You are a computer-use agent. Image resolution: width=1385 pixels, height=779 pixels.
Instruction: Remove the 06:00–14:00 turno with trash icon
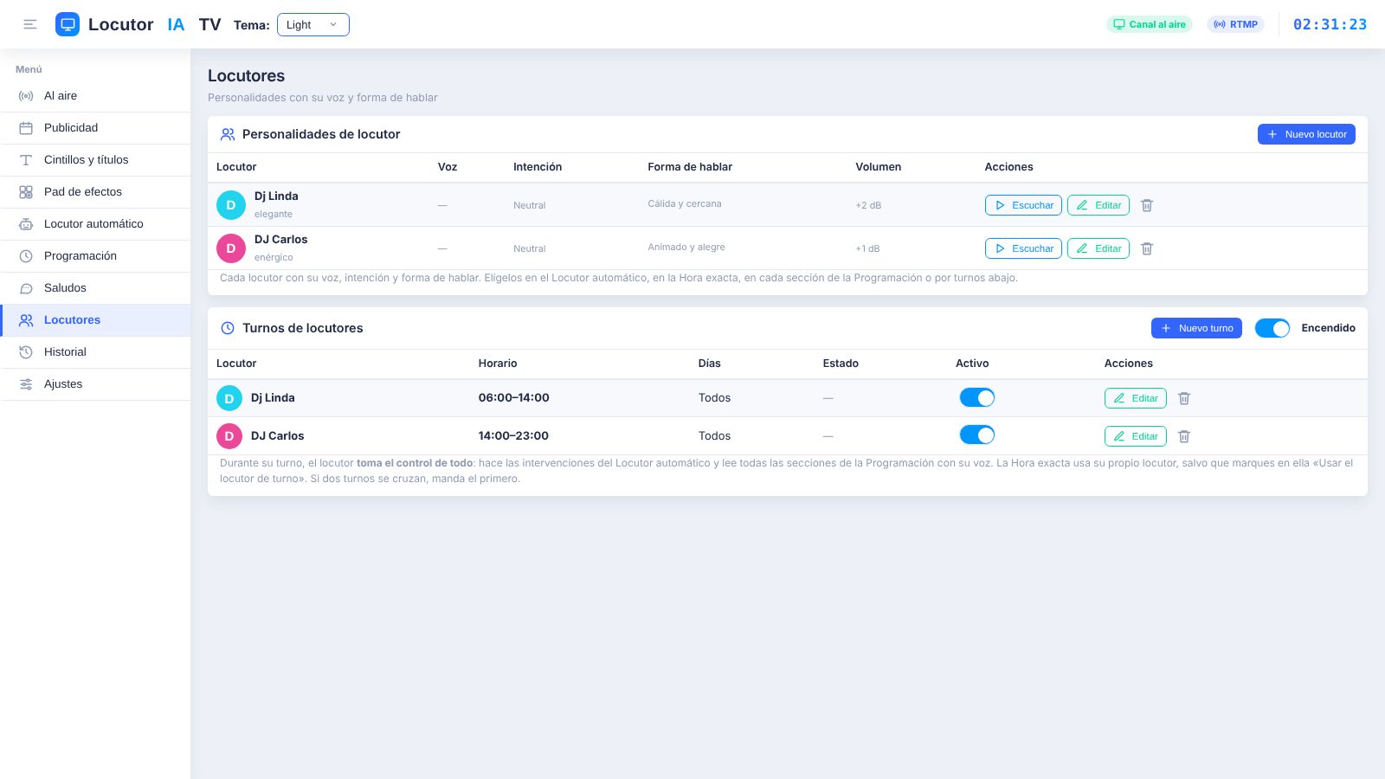1184,398
